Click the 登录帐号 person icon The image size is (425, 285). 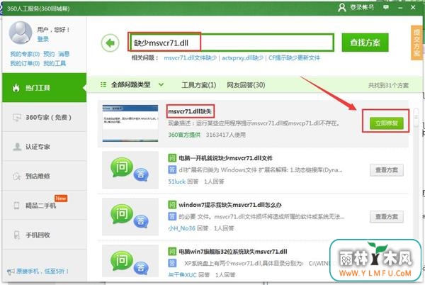(342, 7)
